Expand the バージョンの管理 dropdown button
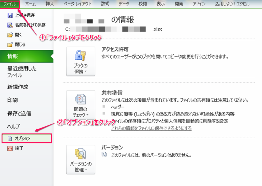262x186 pixels. 81,167
